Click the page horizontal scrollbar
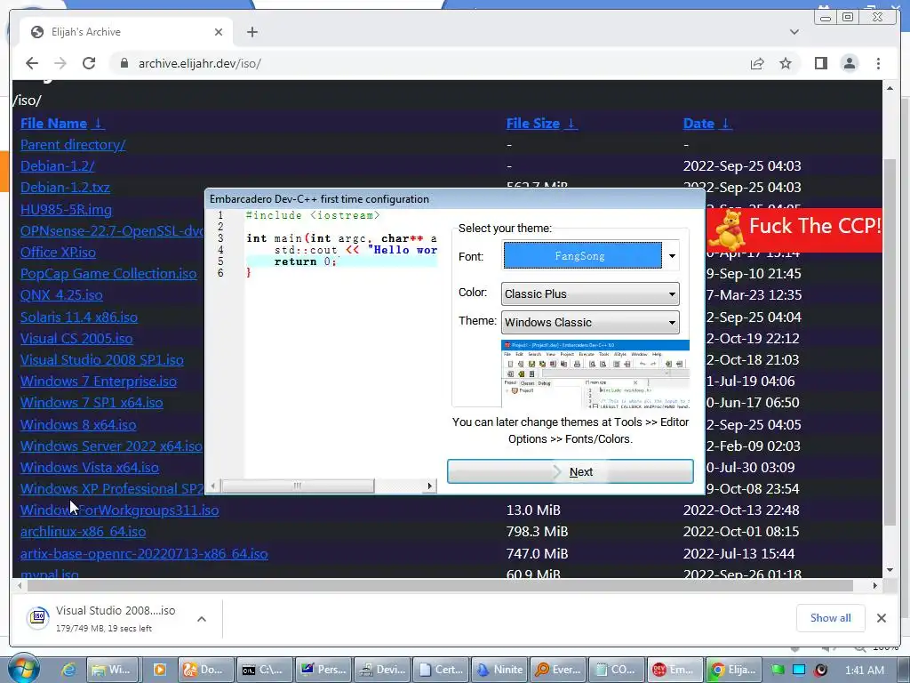 coord(440,586)
